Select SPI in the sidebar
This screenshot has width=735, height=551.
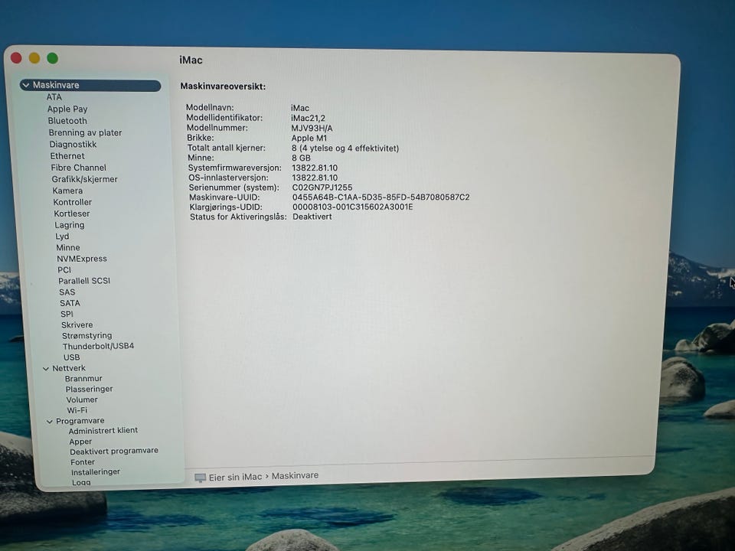[x=67, y=314]
